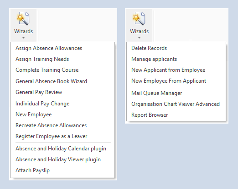Click the right Wizards wand icon

139,18
